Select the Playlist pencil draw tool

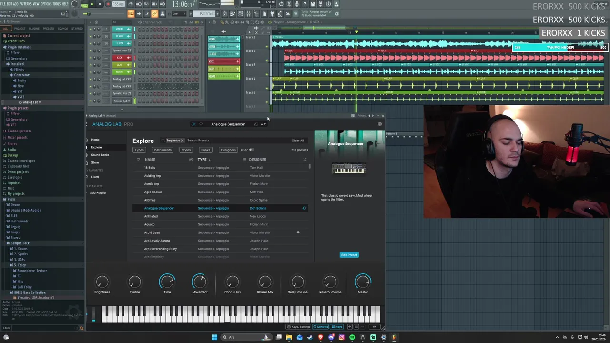(x=222, y=22)
